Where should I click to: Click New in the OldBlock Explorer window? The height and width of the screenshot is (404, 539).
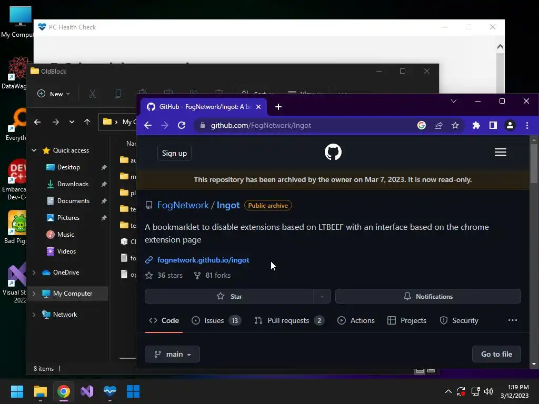pos(54,94)
